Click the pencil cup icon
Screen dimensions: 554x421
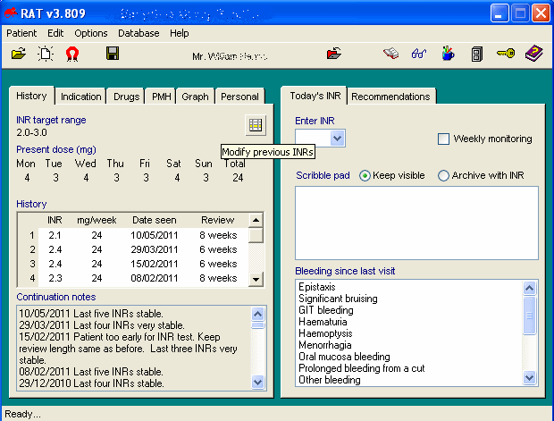tap(448, 54)
